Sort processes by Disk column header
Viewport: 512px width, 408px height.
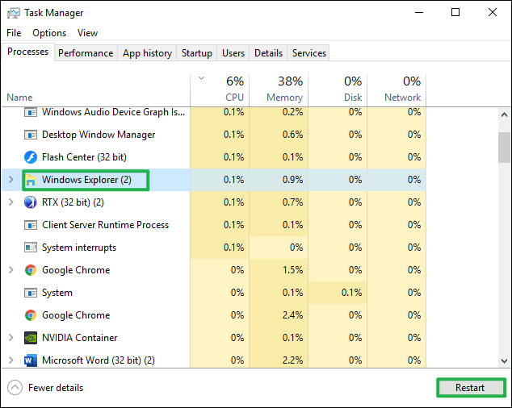(x=338, y=90)
